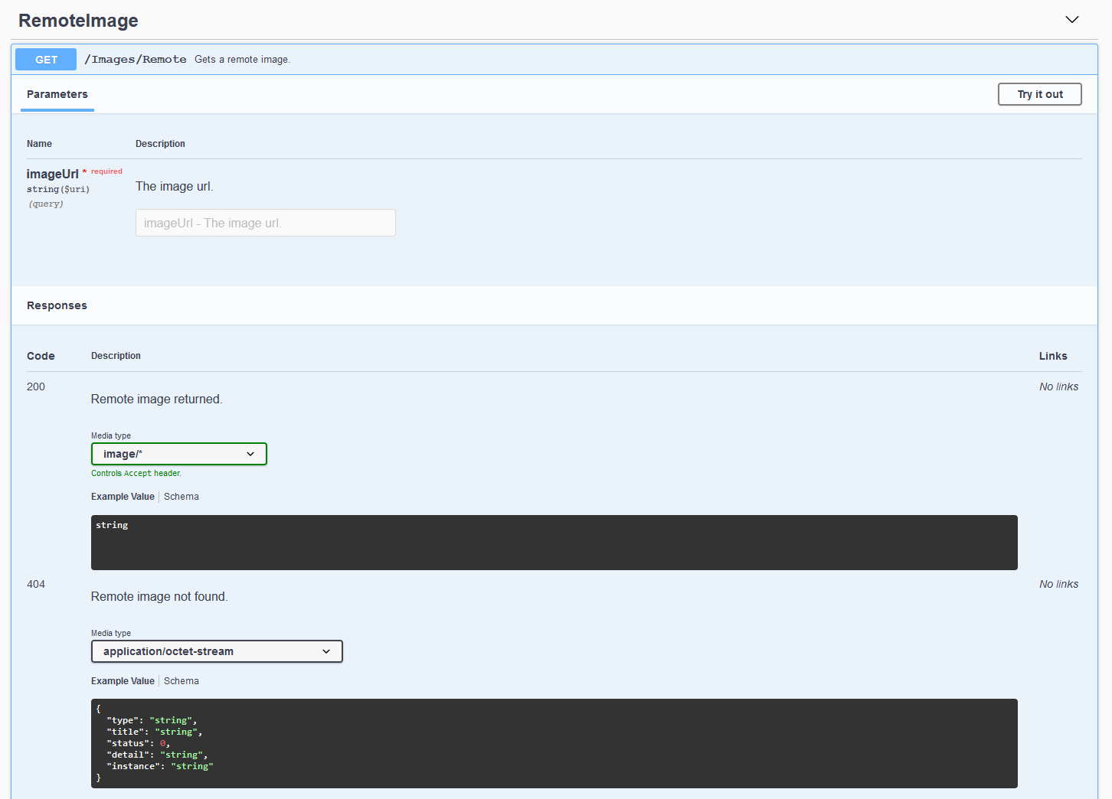Switch to Schema view for the 404 response
Screen dimensions: 1112x799
coord(181,680)
